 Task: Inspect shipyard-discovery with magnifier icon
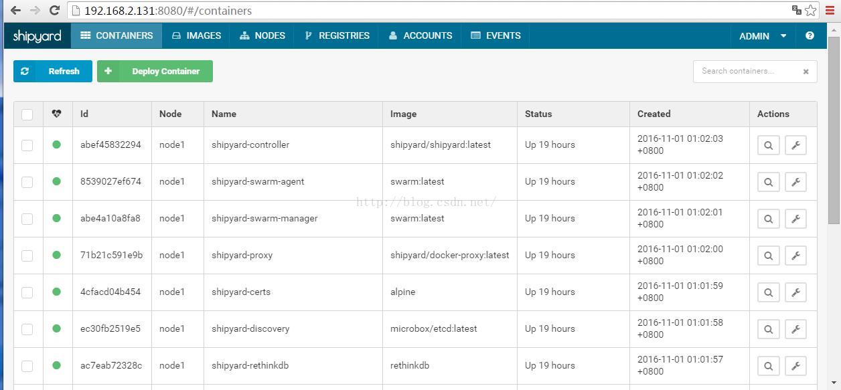point(768,329)
